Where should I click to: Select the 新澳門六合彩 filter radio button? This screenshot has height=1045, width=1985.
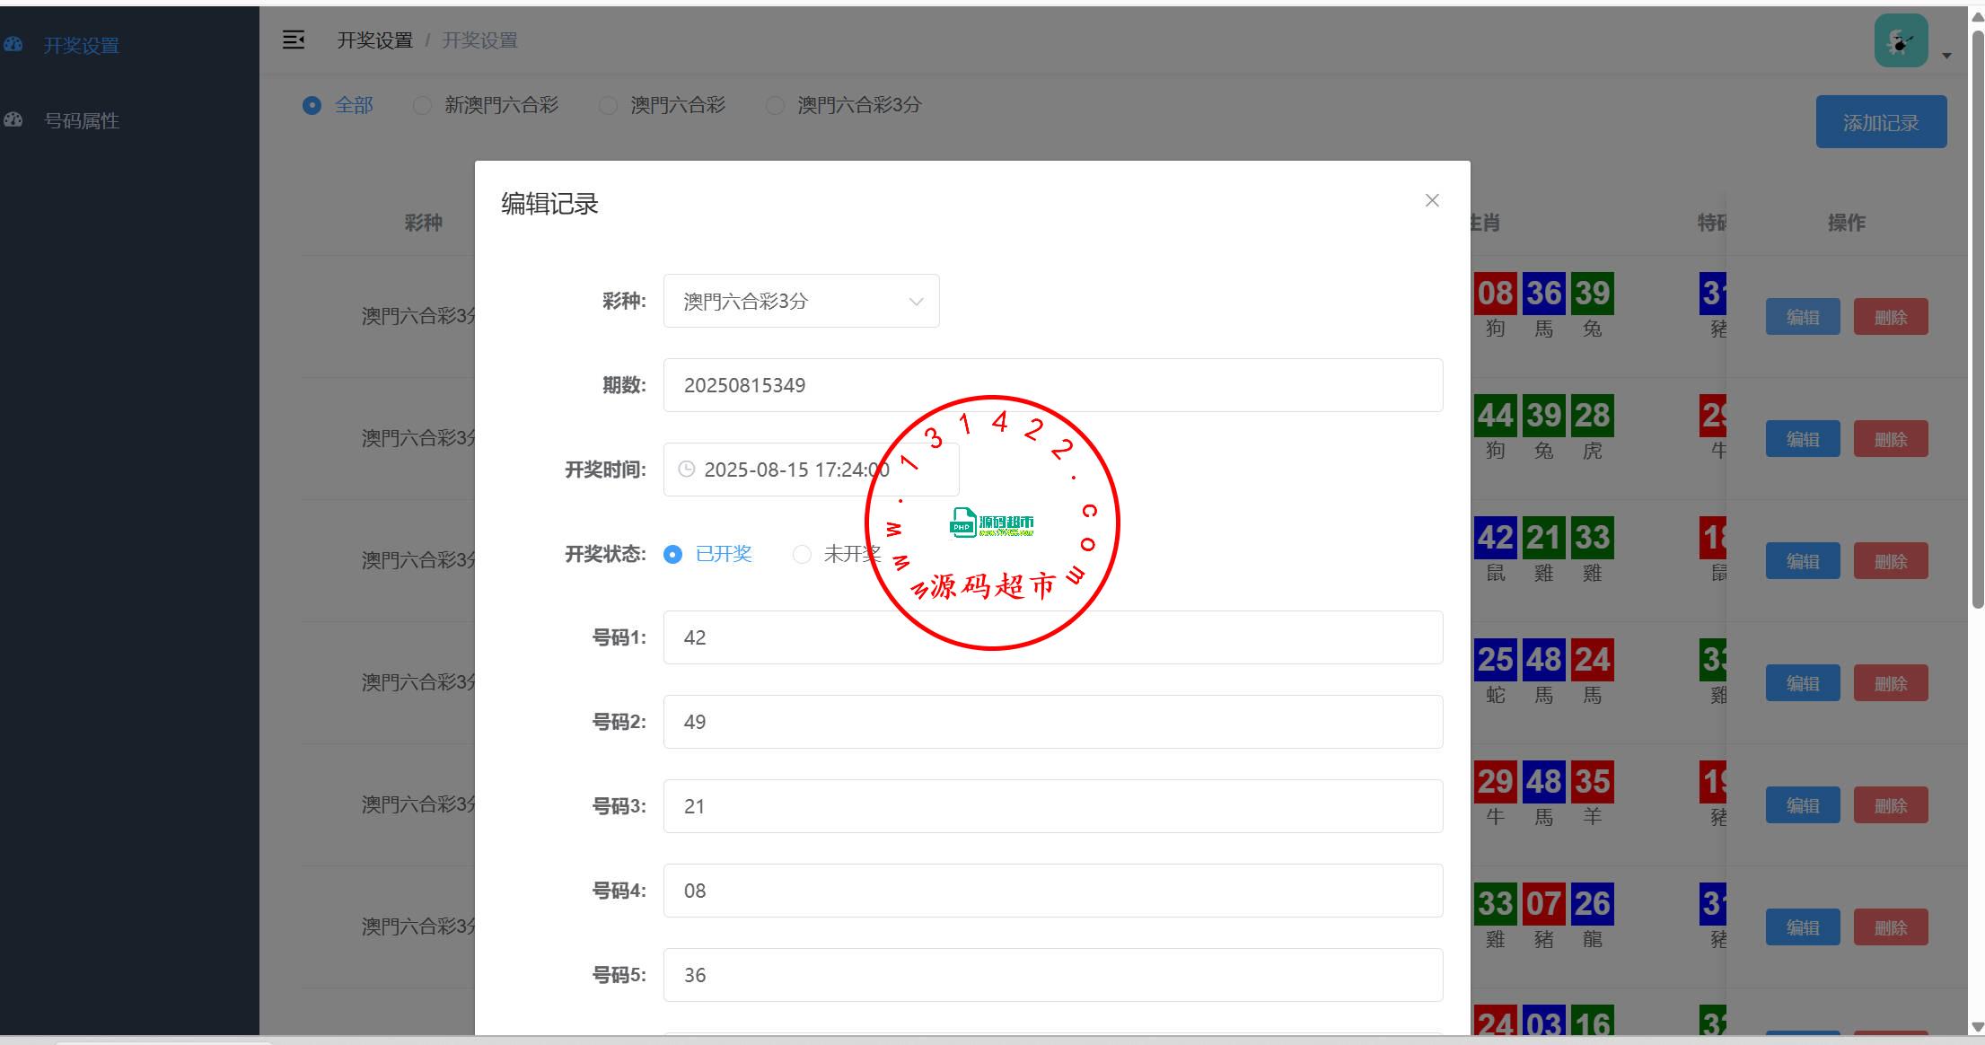click(x=421, y=106)
